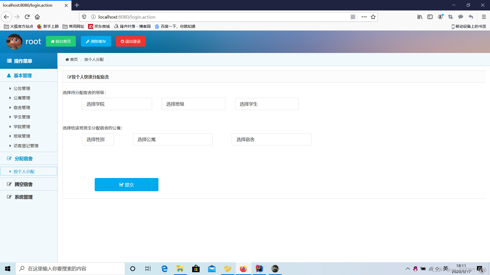Select the 按个人分配 sidebar item
This screenshot has height=275, width=490.
[24, 172]
